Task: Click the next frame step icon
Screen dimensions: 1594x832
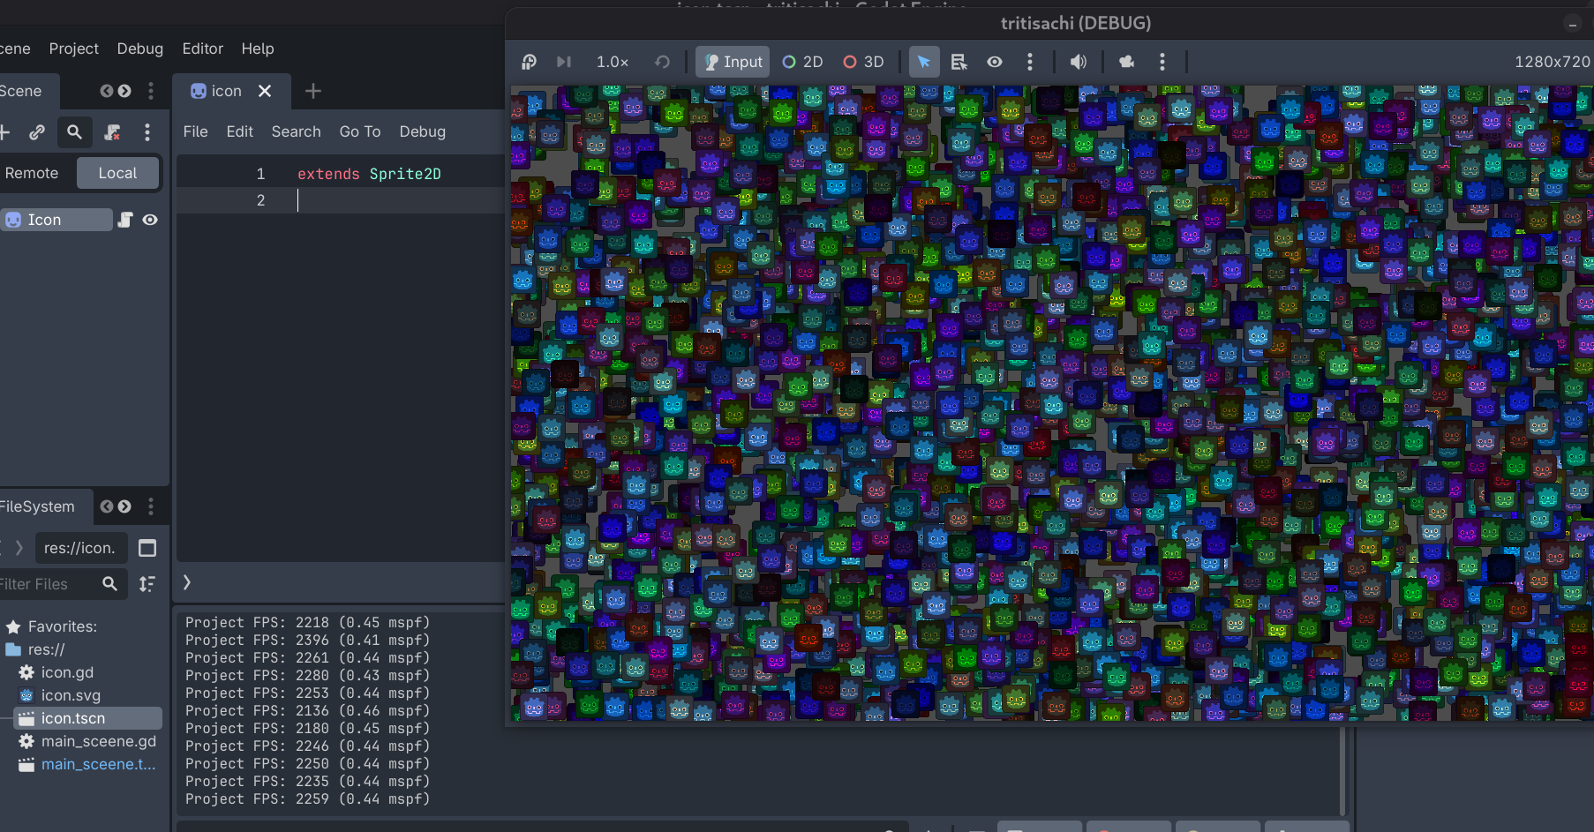Action: tap(564, 62)
